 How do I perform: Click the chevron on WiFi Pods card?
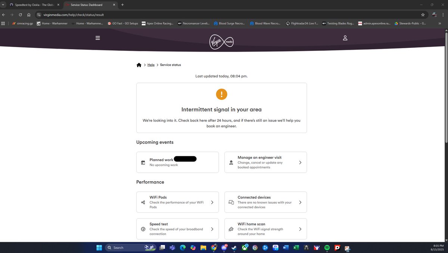point(212,203)
